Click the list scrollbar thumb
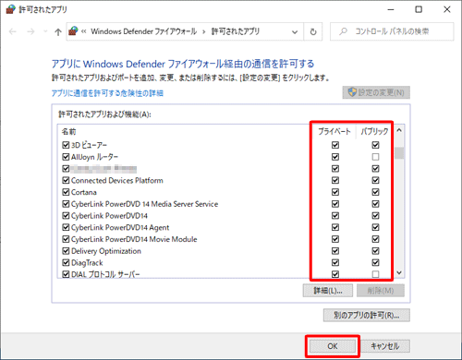The width and height of the screenshot is (462, 360). [399, 153]
